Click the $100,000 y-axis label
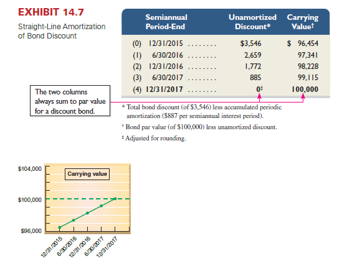The height and width of the screenshot is (269, 337). tap(30, 200)
